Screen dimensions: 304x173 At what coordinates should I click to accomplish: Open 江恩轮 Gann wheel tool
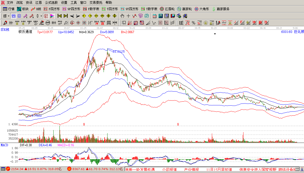coord(167,9)
